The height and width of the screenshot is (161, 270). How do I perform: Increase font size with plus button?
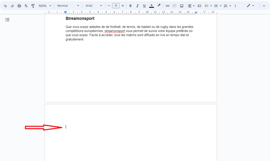123,6
